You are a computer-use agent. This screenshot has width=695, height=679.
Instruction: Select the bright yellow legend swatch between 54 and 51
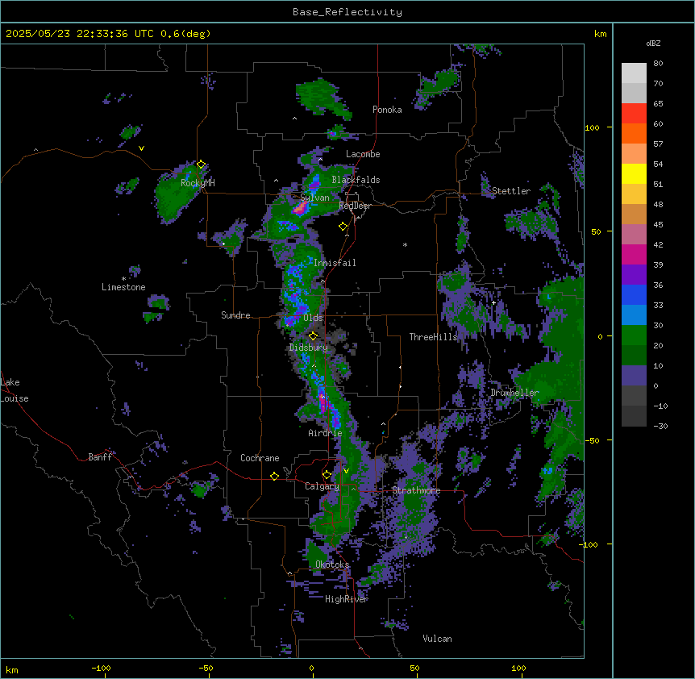634,173
